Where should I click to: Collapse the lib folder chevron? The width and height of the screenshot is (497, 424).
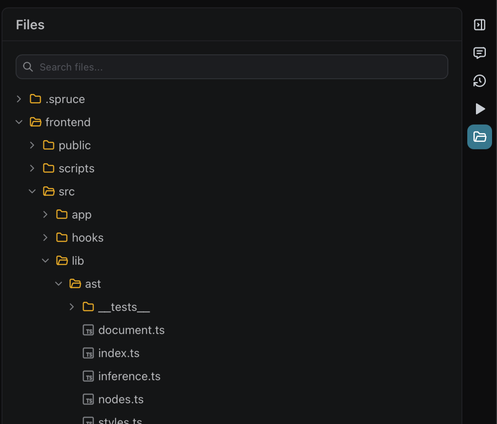click(45, 261)
